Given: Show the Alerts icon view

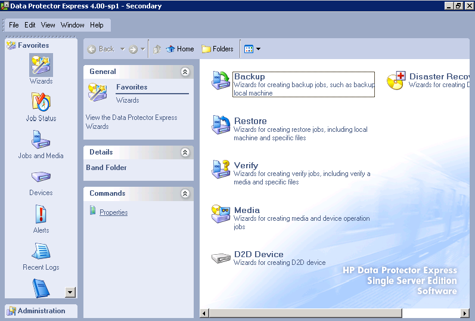Looking at the screenshot, I should 41,214.
